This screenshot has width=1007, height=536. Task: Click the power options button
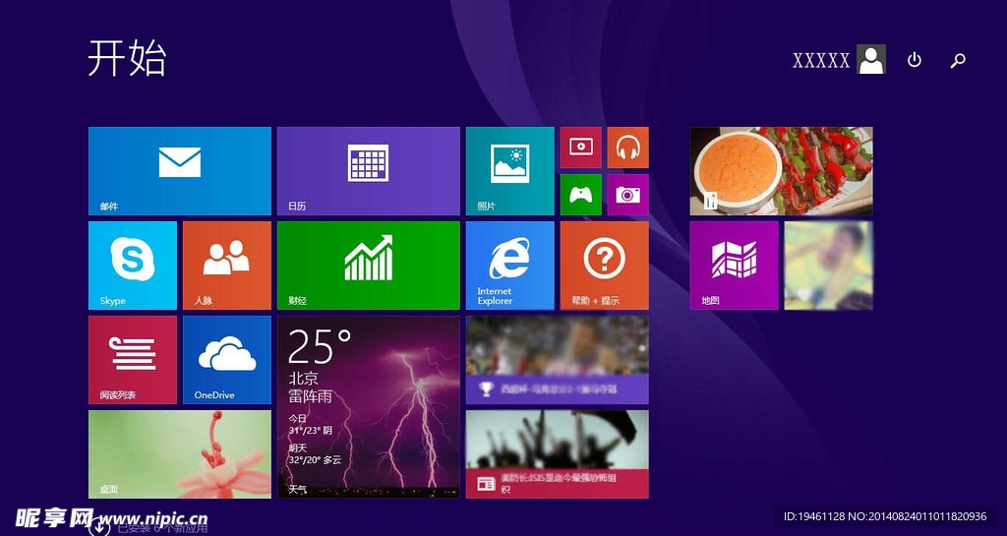click(x=915, y=60)
